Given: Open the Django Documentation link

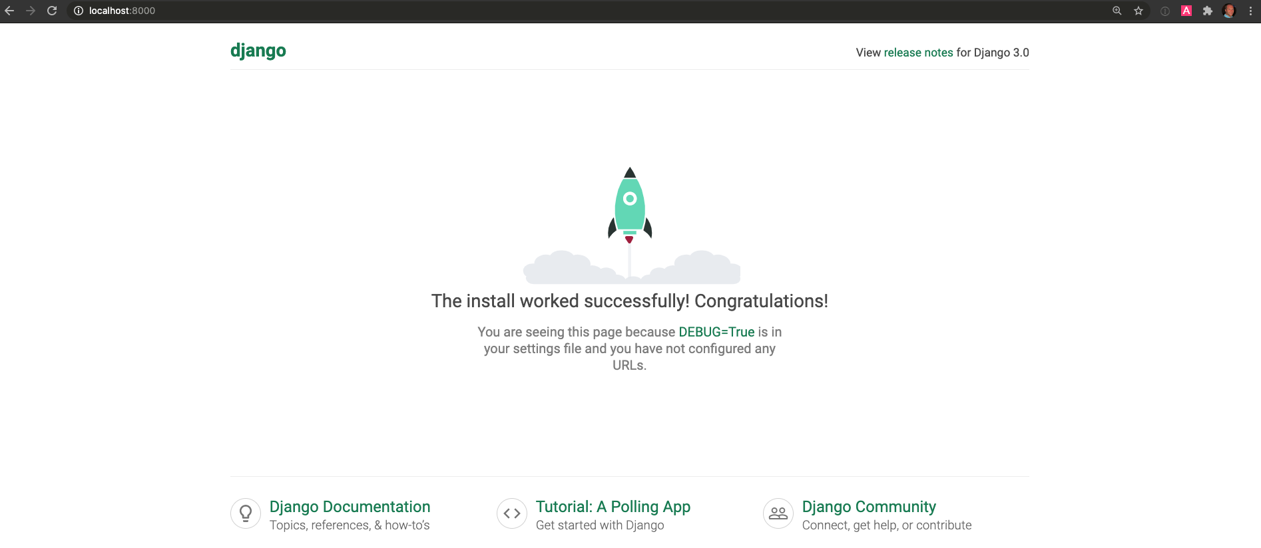Looking at the screenshot, I should (350, 507).
